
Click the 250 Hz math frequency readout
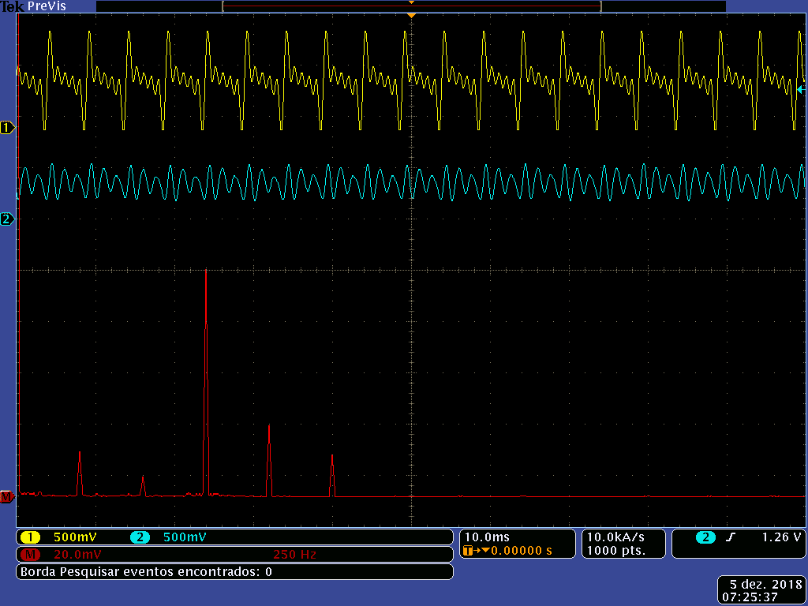pyautogui.click(x=294, y=554)
